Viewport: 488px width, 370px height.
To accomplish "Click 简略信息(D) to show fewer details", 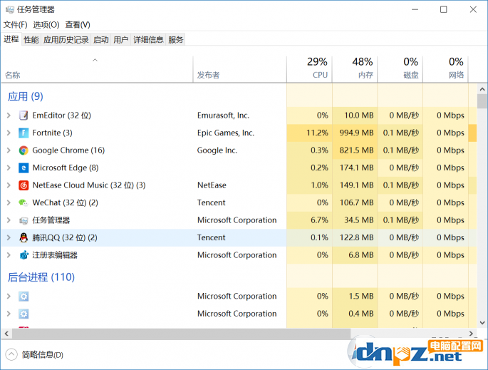I will click(x=42, y=355).
